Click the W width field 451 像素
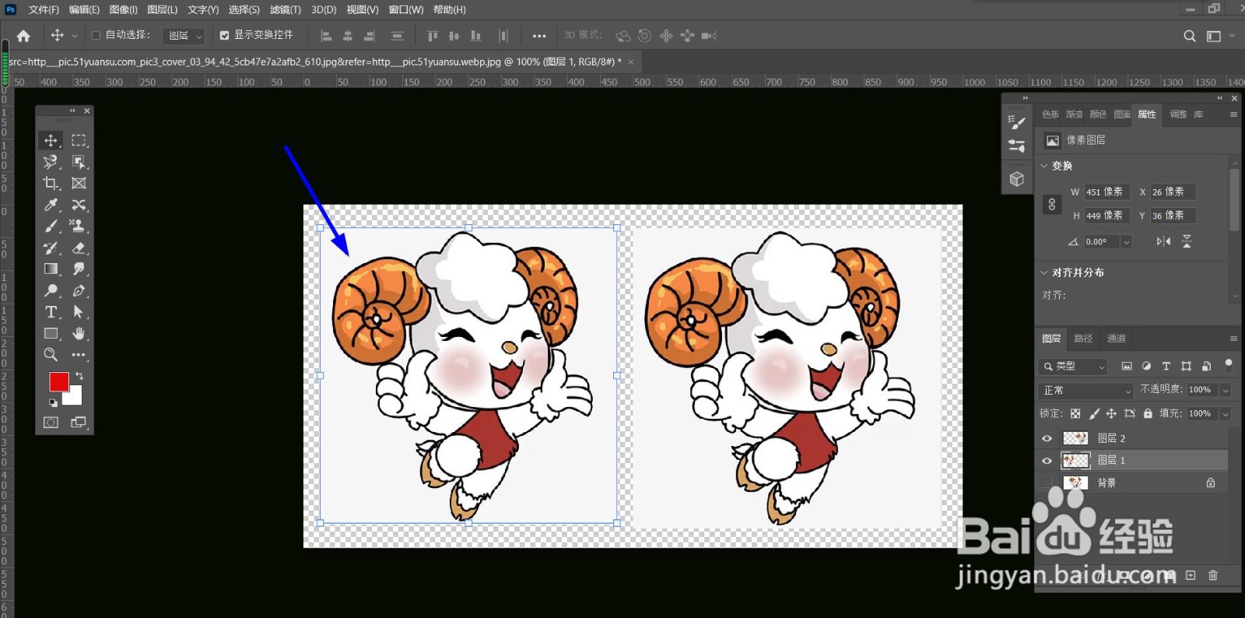 coord(1106,192)
